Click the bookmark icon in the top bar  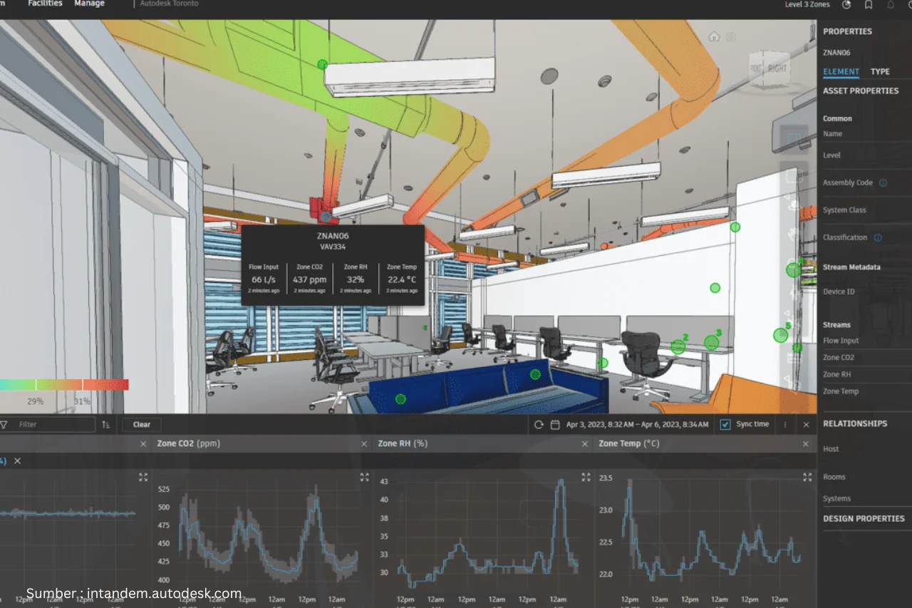pos(869,4)
